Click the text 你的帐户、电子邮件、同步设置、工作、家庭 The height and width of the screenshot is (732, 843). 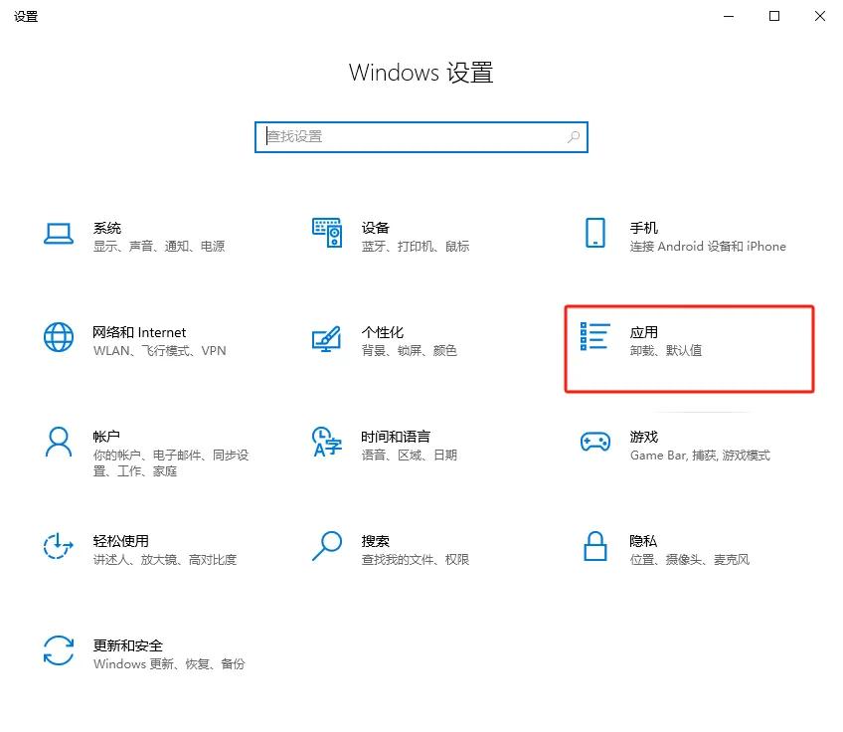tap(170, 463)
